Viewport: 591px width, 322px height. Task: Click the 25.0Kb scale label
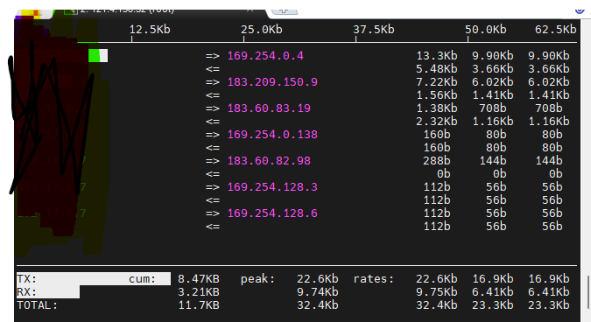click(262, 30)
